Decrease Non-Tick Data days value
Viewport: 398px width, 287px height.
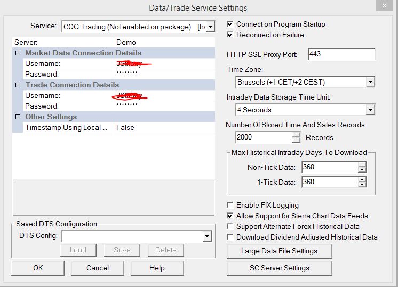pyautogui.click(x=362, y=170)
